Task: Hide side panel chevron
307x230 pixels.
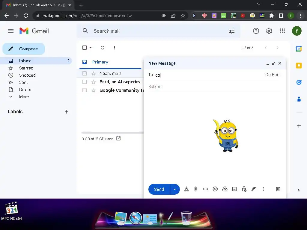Action: [299, 190]
